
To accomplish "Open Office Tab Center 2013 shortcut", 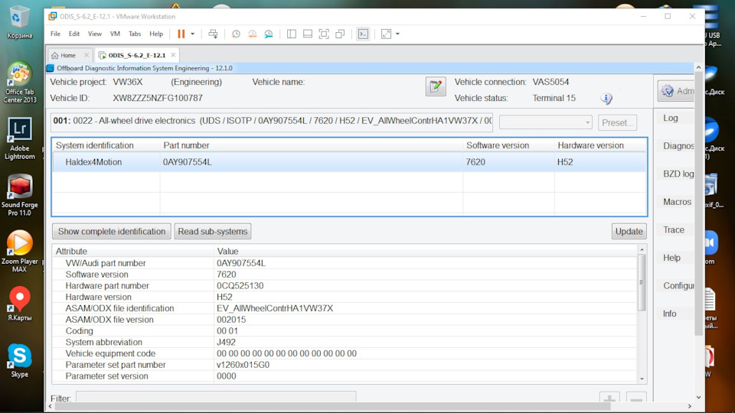I will coord(20,83).
